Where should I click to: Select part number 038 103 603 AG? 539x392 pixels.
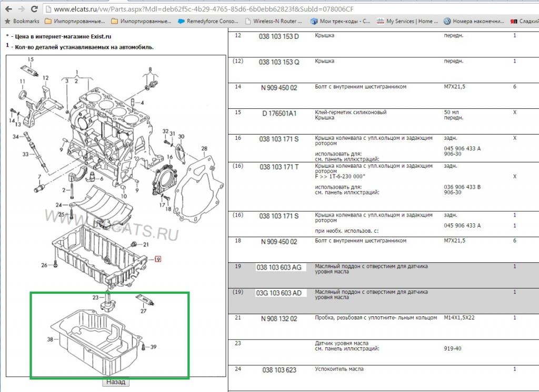click(x=279, y=267)
